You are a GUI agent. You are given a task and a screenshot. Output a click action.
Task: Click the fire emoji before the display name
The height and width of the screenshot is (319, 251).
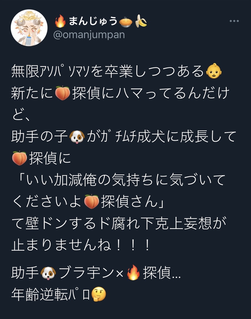(x=60, y=21)
